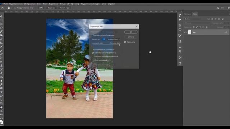Toggle lock image pixels brush icon

[197, 27]
